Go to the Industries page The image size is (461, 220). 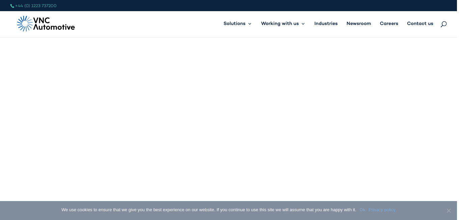[326, 24]
